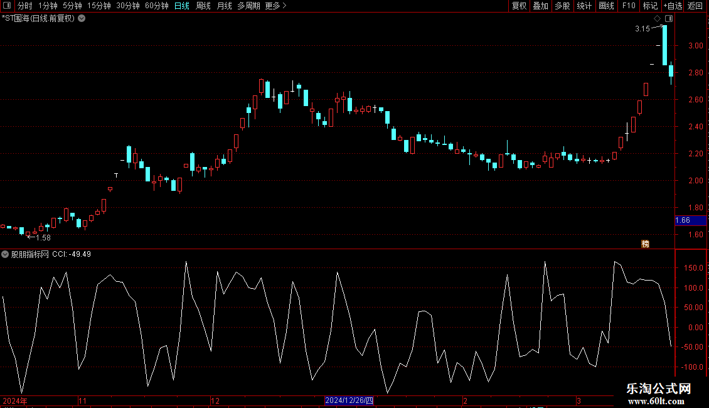Image resolution: width=709 pixels, height=408 pixels.
Task: Click the 返回 back button
Action: click(695, 6)
